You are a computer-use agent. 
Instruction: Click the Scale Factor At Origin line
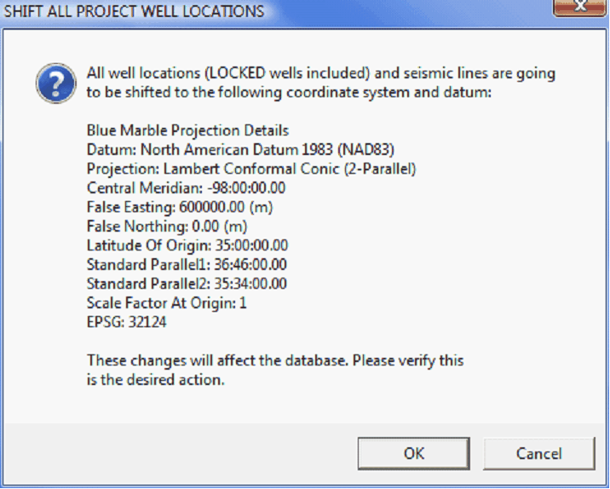click(166, 302)
